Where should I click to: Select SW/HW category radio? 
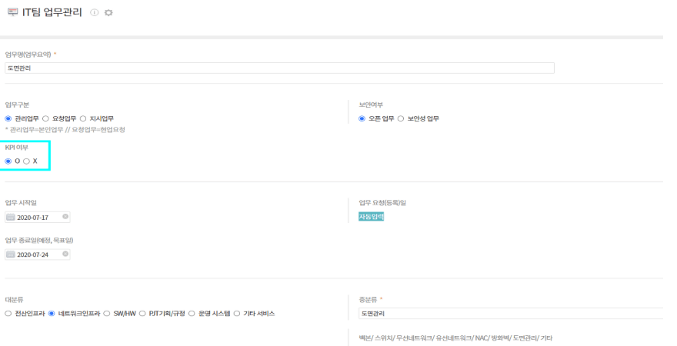pyautogui.click(x=107, y=314)
